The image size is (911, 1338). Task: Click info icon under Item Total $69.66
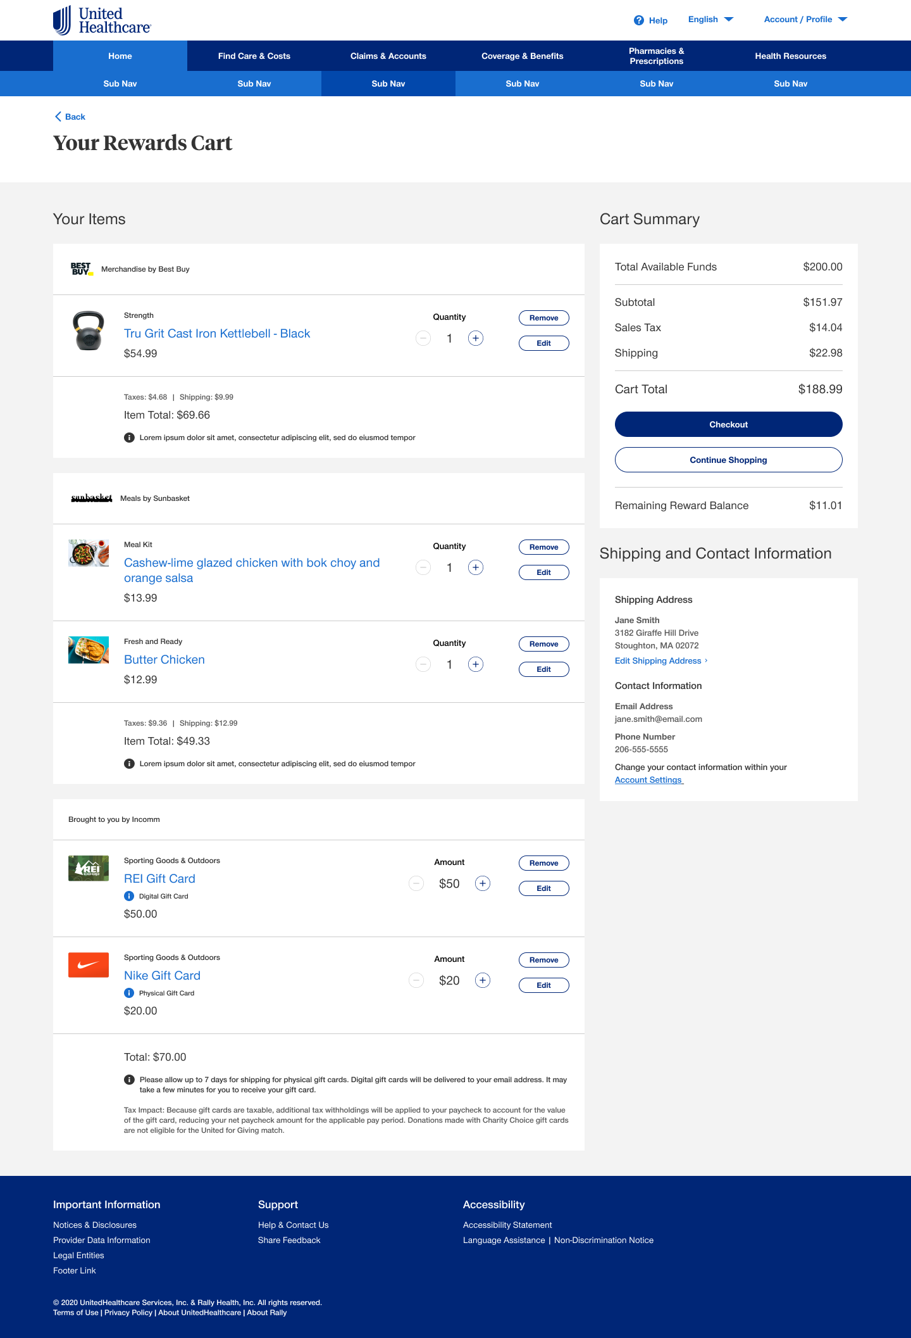[129, 438]
